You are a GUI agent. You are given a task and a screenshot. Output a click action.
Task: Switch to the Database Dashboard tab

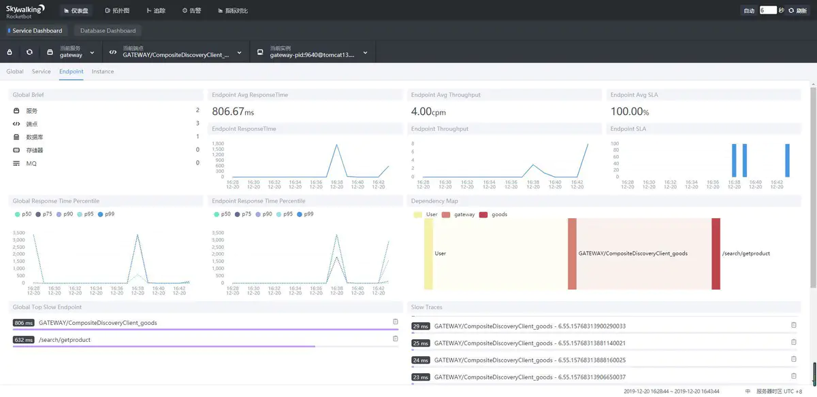point(108,31)
